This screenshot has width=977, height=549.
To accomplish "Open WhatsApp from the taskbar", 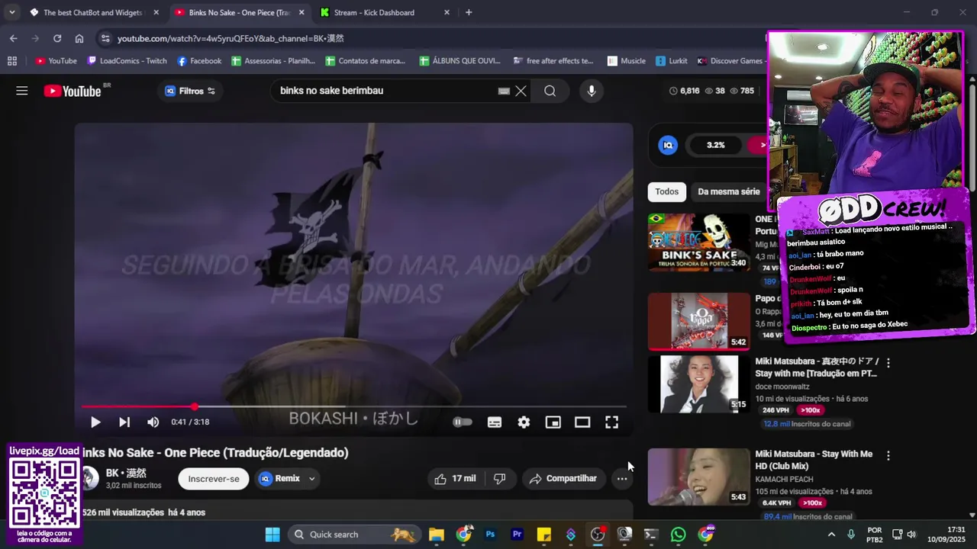I will pyautogui.click(x=679, y=535).
